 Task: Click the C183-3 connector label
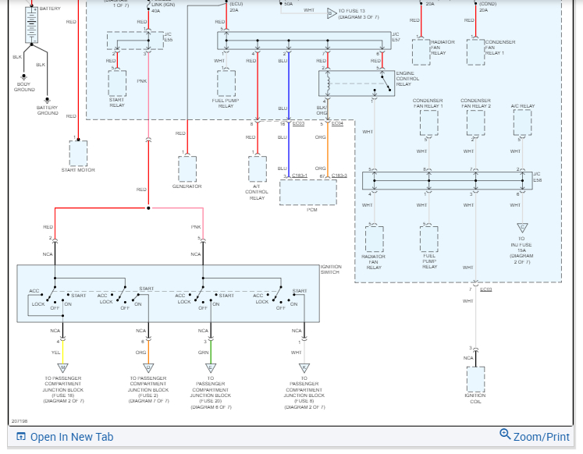(x=339, y=176)
